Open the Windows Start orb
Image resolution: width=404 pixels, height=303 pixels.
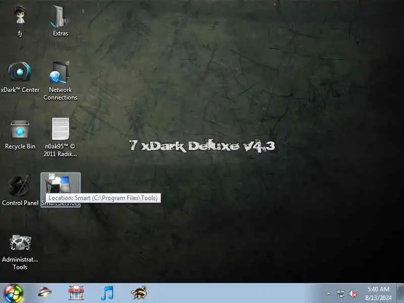(x=13, y=293)
